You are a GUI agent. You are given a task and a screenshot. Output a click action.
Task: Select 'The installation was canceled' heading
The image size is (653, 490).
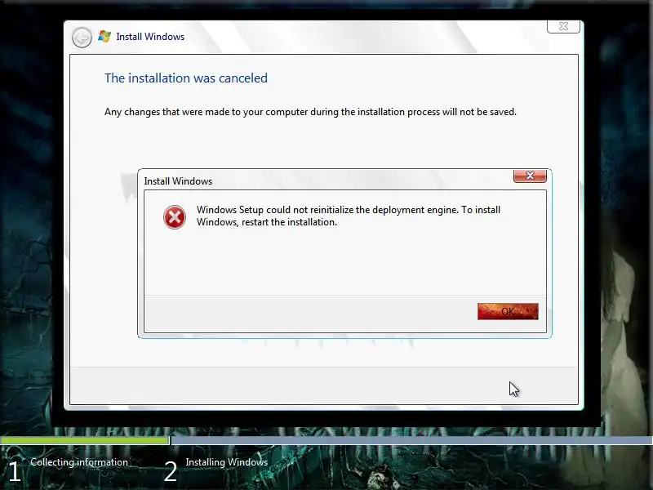tap(186, 78)
